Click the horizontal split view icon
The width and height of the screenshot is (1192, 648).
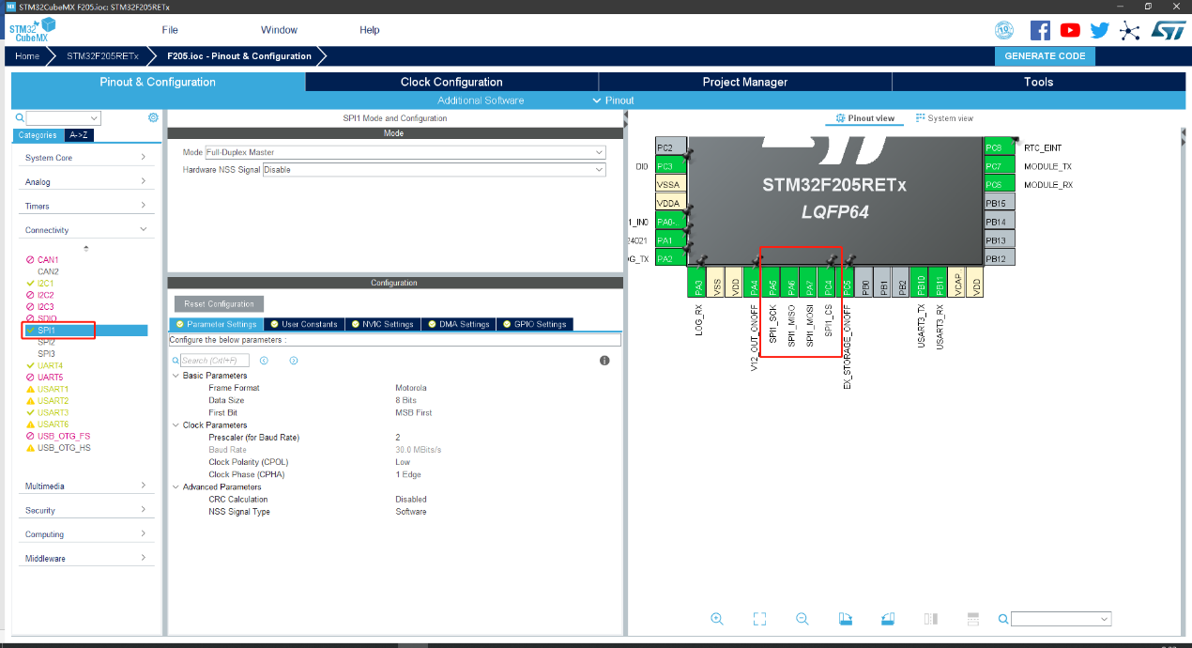[973, 619]
